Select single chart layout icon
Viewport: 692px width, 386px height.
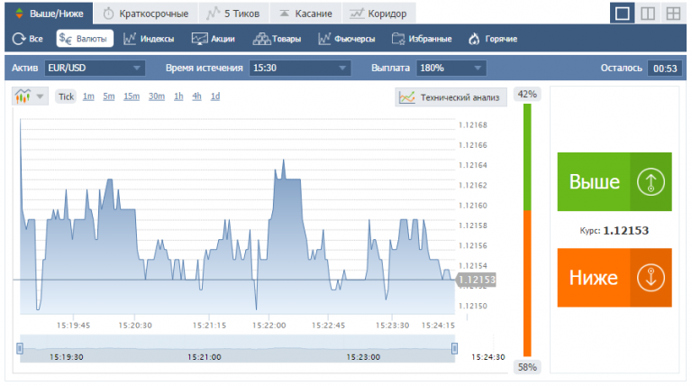(x=623, y=14)
